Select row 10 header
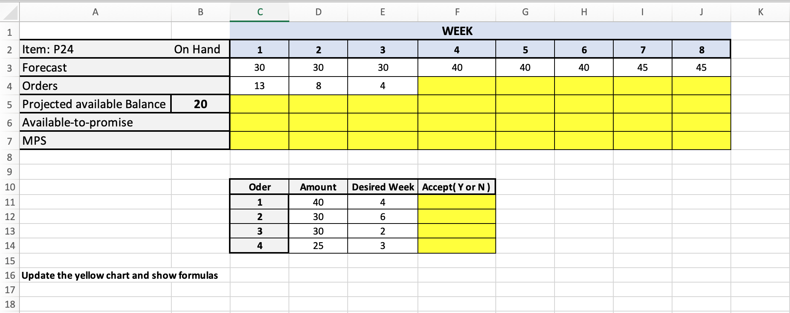790x313 pixels. point(10,187)
